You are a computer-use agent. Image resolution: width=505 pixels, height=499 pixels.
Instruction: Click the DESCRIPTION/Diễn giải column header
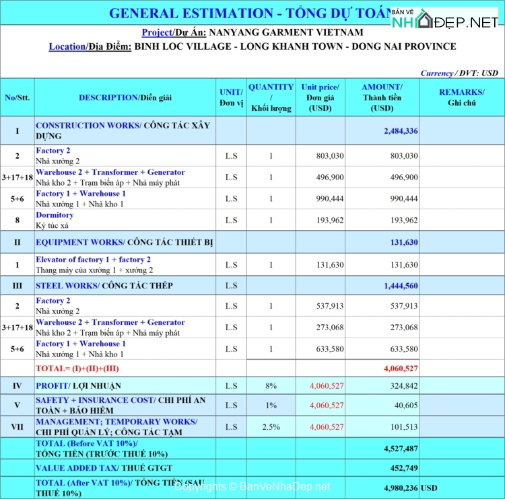[x=125, y=98]
